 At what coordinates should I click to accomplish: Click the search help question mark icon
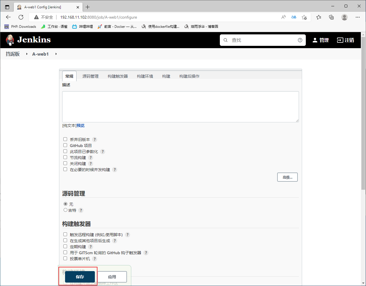[x=300, y=40]
